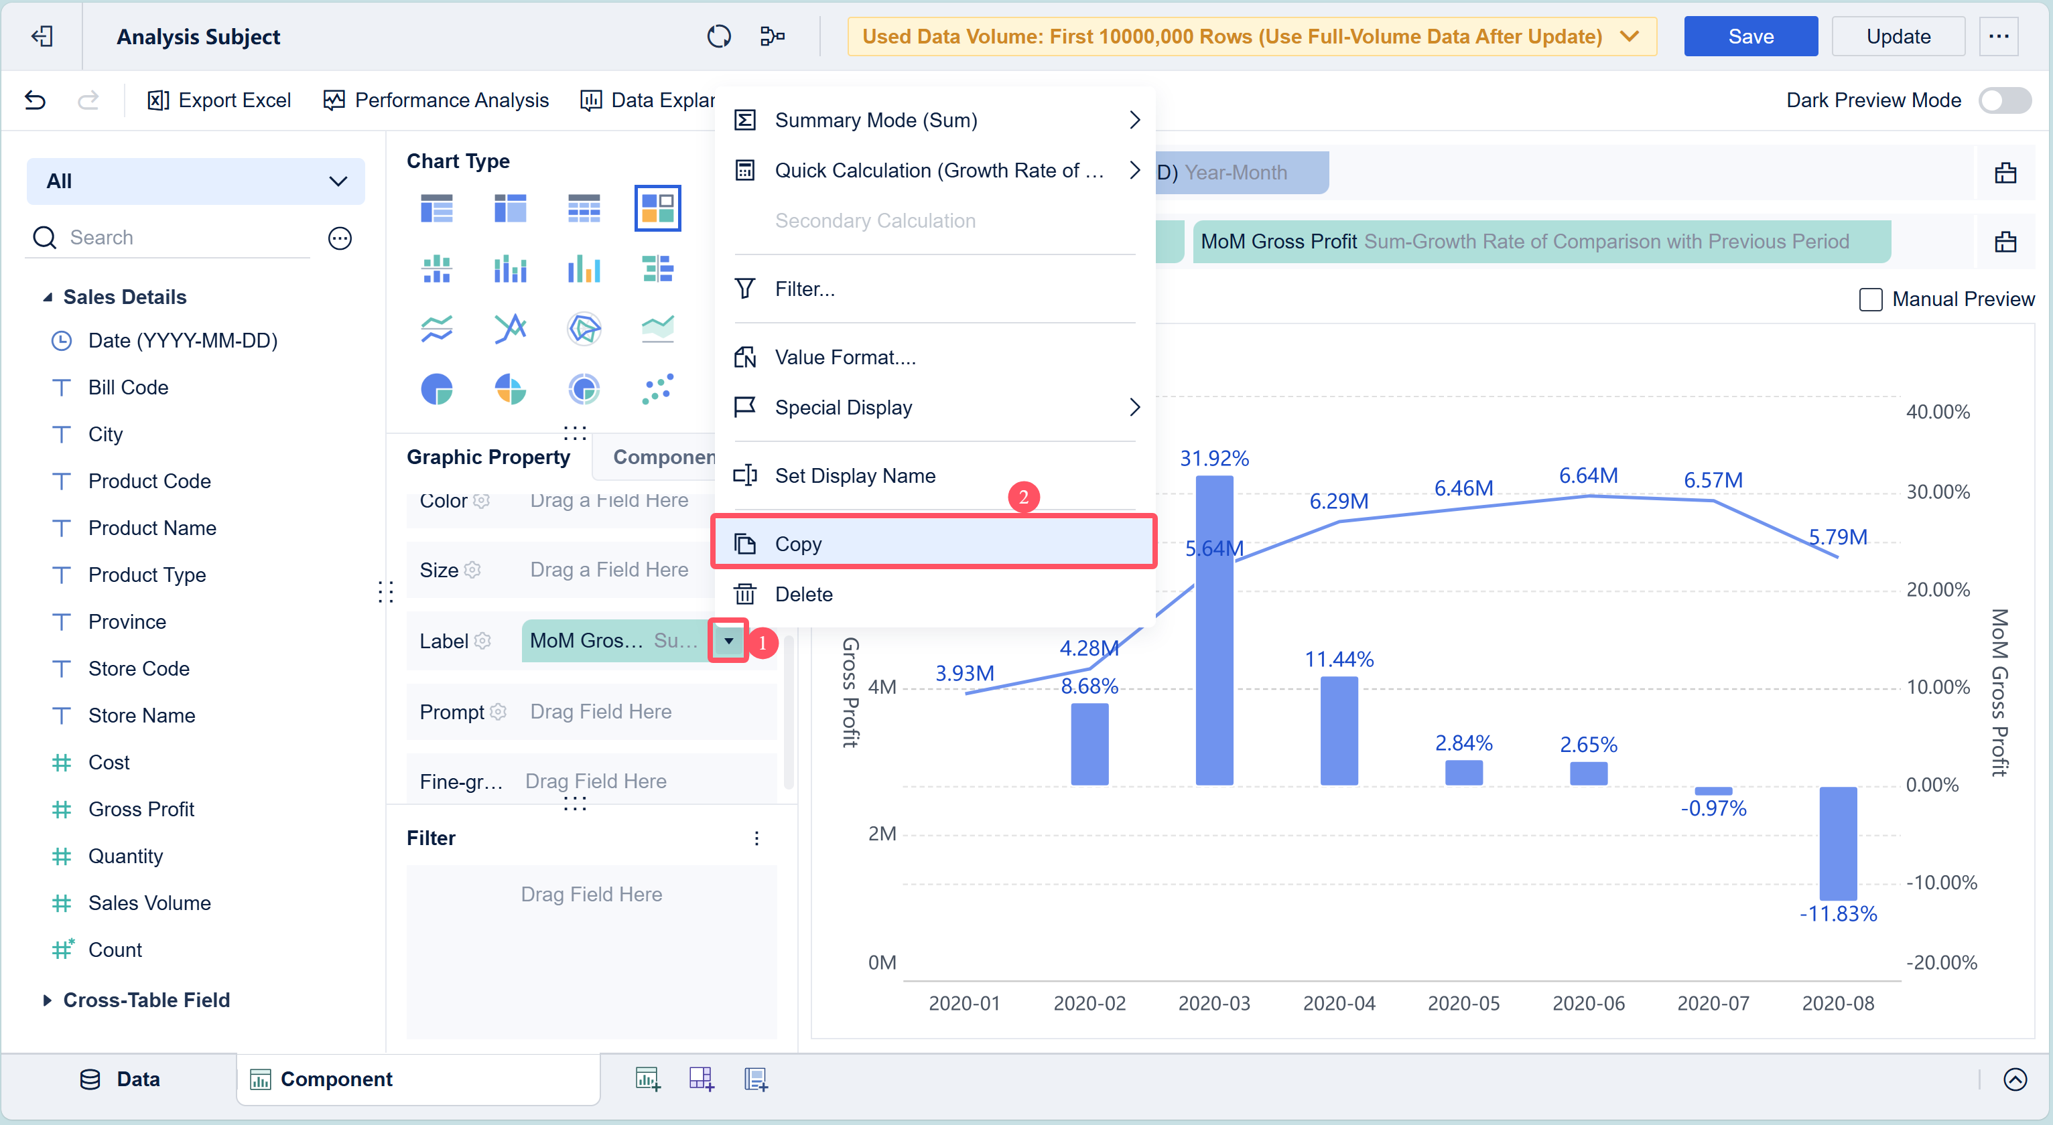
Task: Open the data lineage icon in header
Action: pyautogui.click(x=773, y=37)
